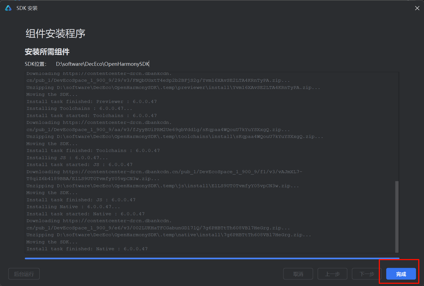This screenshot has width=424, height=286.
Task: Click the 下一步 button
Action: [x=367, y=274]
